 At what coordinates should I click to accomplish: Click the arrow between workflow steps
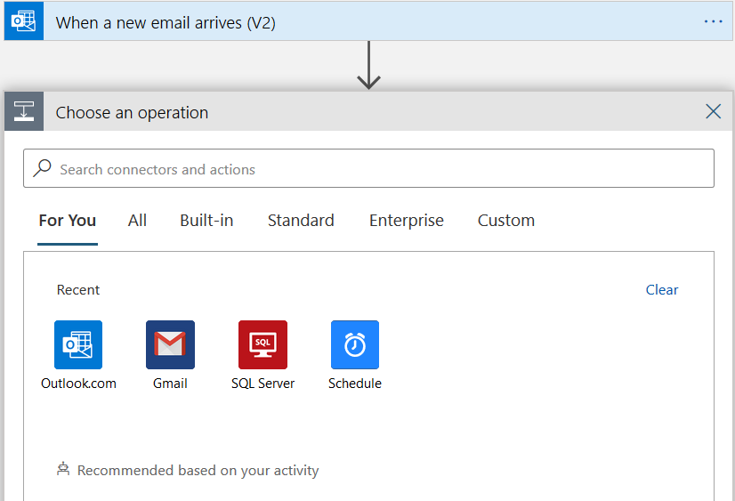pos(368,67)
